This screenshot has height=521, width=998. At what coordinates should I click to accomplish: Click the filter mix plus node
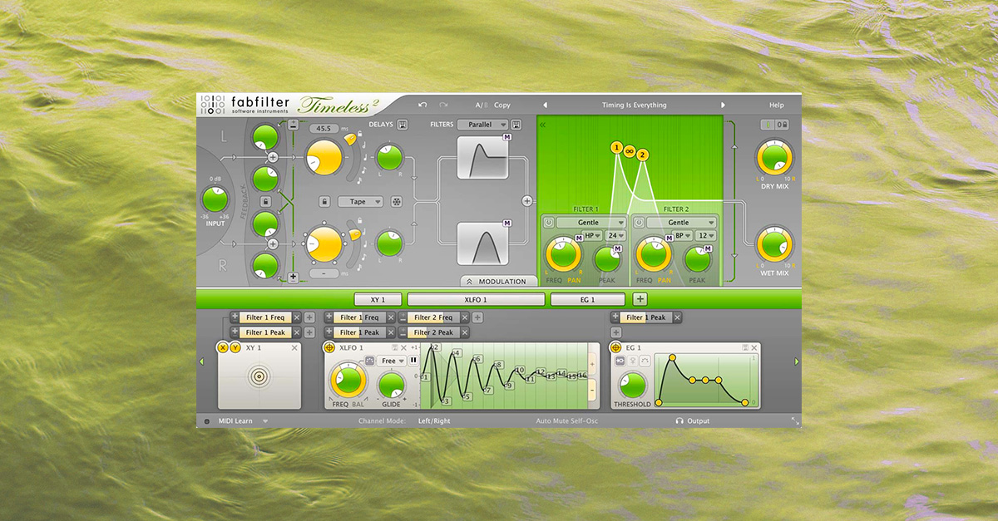pos(526,201)
